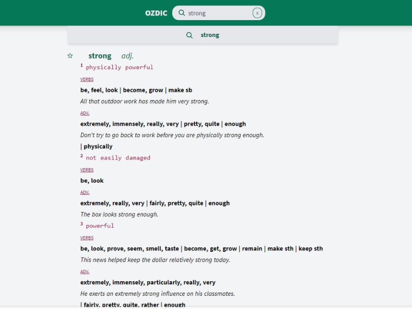Click the OZDIC logo
Viewport: 412px width, 309px height.
point(156,13)
